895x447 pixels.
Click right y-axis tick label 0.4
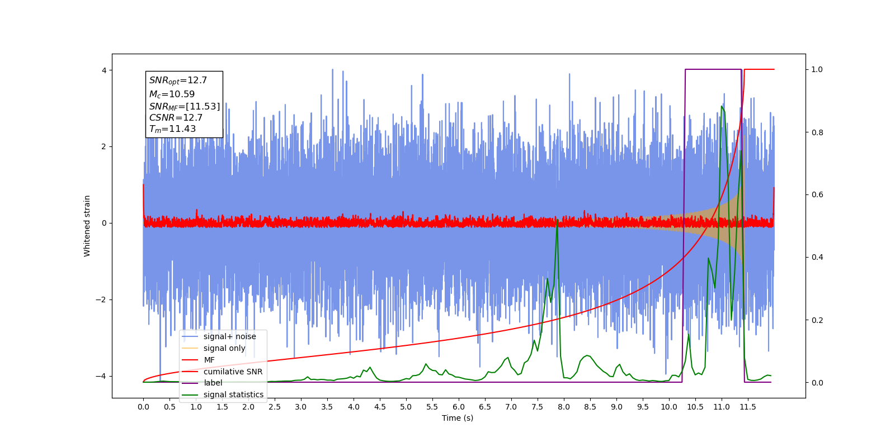click(817, 258)
